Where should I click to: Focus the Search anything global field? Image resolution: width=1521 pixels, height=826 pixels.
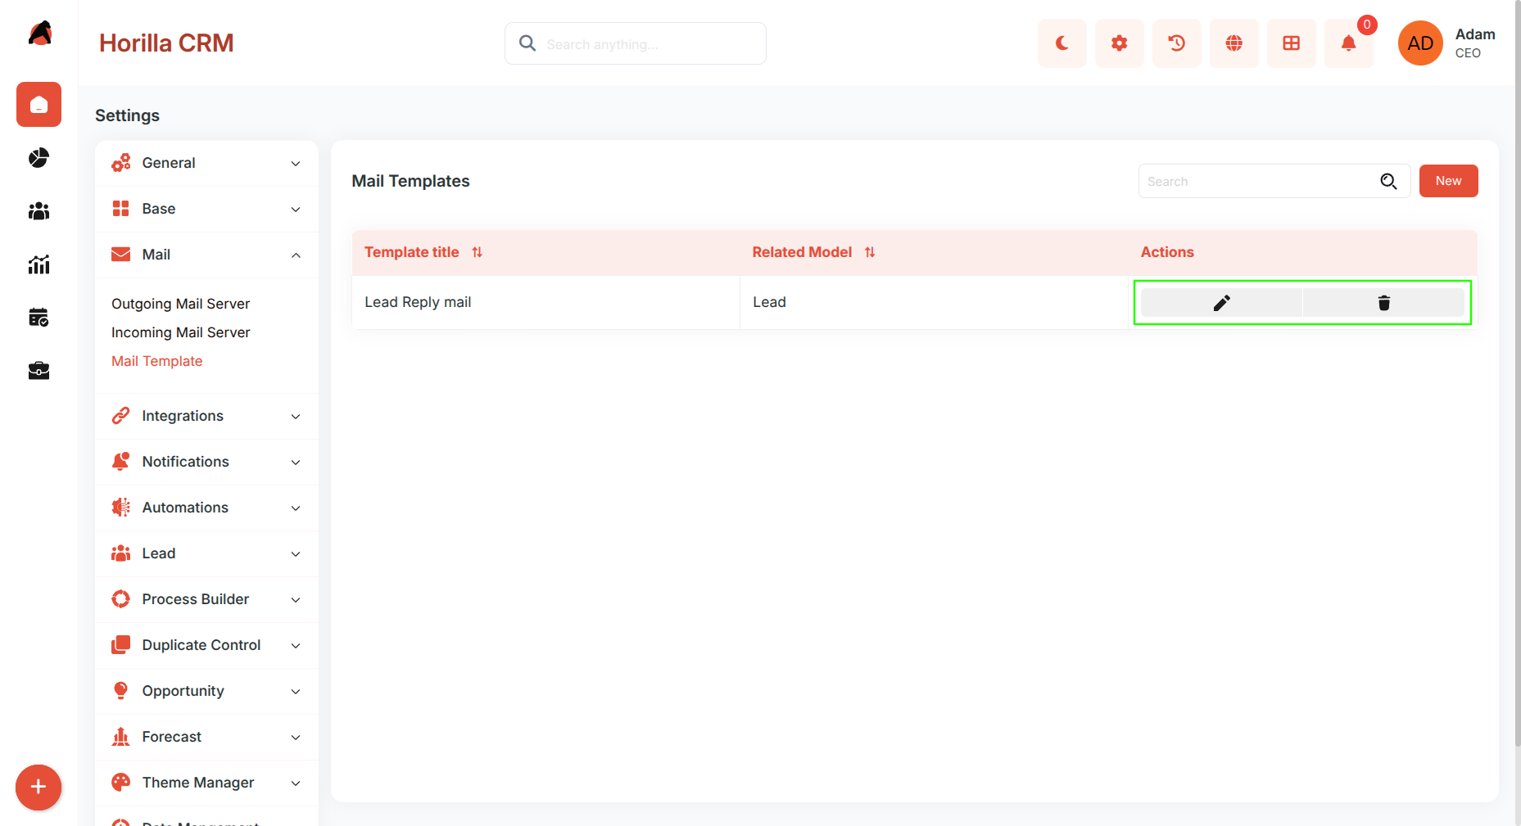point(636,43)
